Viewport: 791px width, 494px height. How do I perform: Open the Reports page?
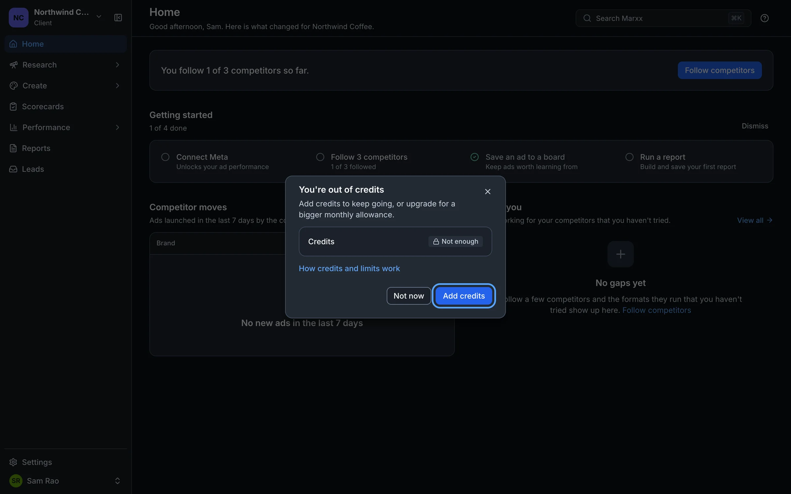(x=66, y=148)
